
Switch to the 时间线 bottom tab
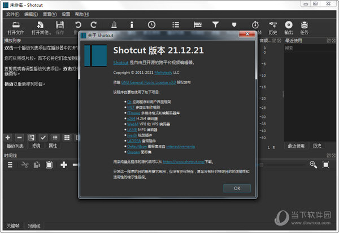click(34, 226)
